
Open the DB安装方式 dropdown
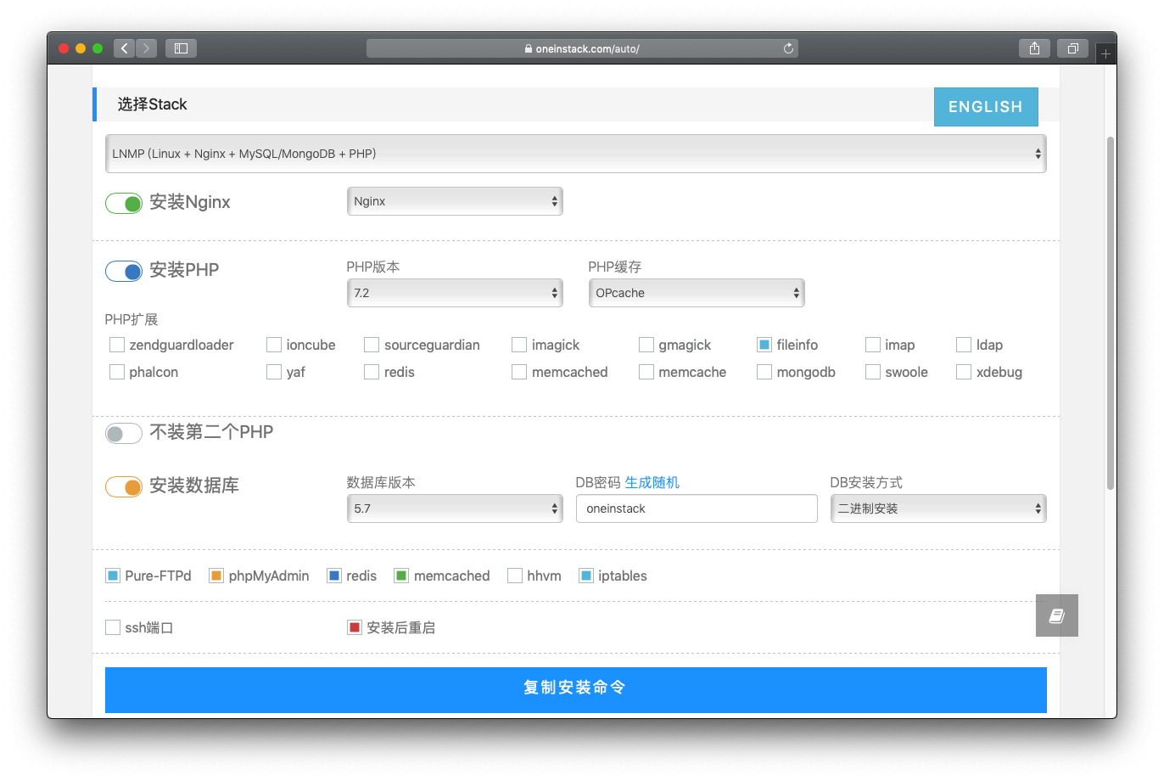937,508
